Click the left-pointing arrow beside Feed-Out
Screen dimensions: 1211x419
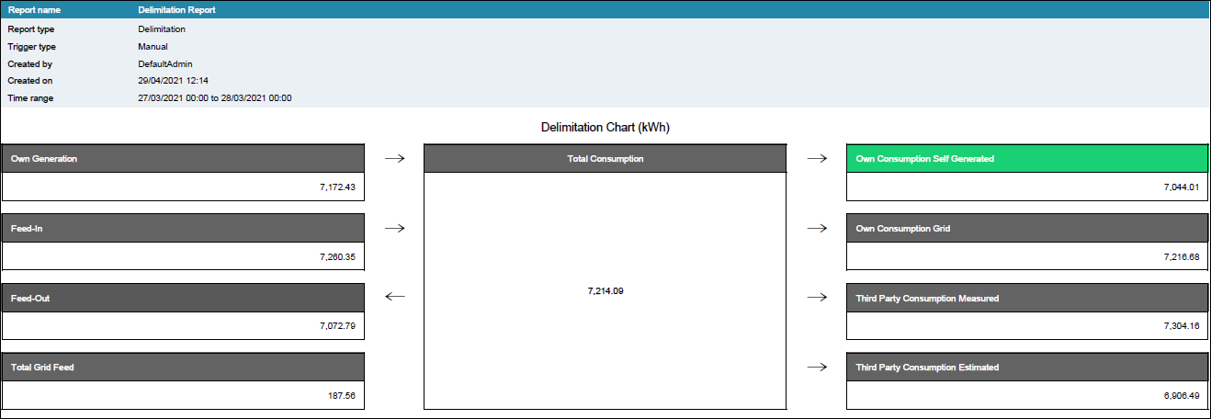pos(394,297)
